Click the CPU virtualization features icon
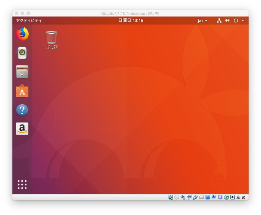This screenshot has width=261, height=215. tap(220, 197)
